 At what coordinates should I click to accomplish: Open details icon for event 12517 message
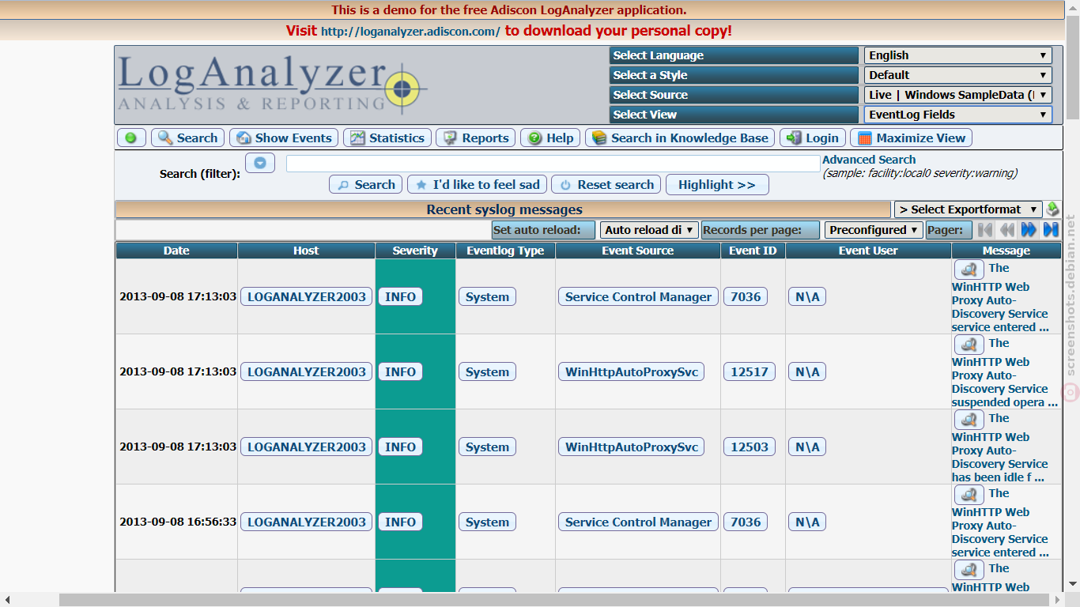[969, 345]
